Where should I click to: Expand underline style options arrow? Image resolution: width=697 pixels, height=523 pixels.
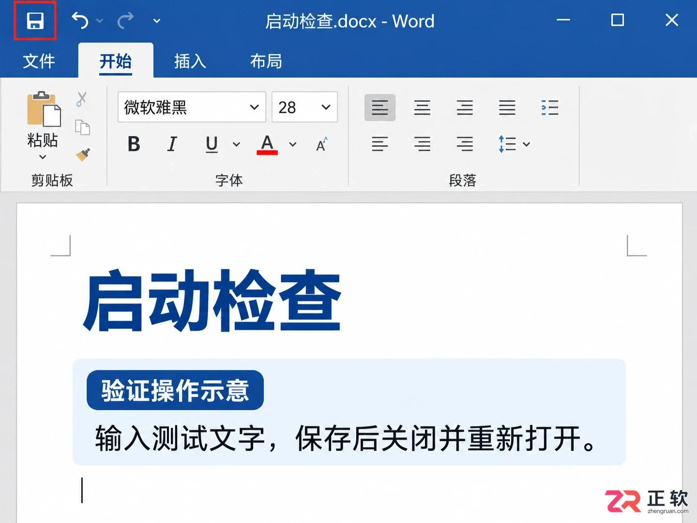pos(236,144)
